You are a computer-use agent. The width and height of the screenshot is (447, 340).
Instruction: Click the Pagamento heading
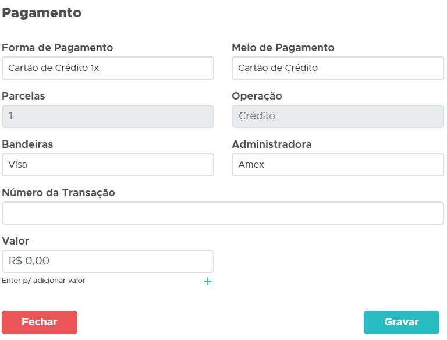coord(42,13)
